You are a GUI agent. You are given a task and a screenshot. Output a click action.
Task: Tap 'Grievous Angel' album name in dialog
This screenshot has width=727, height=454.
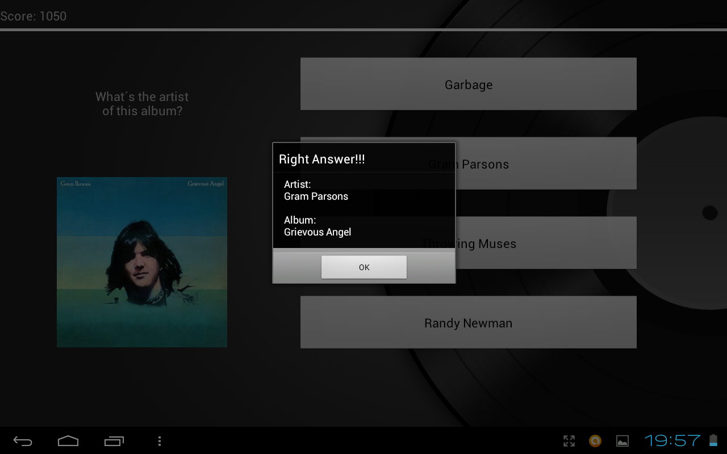[317, 232]
